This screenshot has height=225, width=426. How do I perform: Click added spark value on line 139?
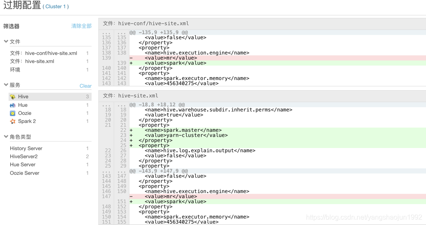pos(277,63)
